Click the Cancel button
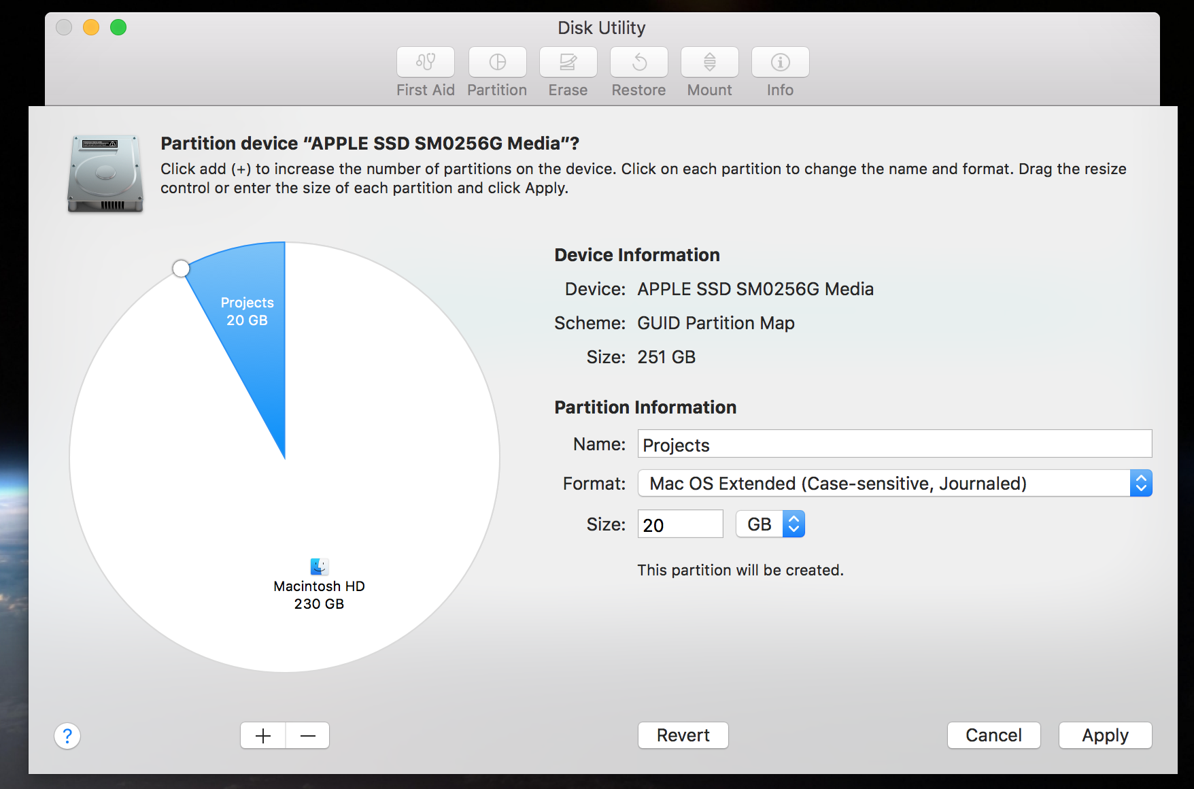This screenshot has height=789, width=1194. tap(994, 735)
